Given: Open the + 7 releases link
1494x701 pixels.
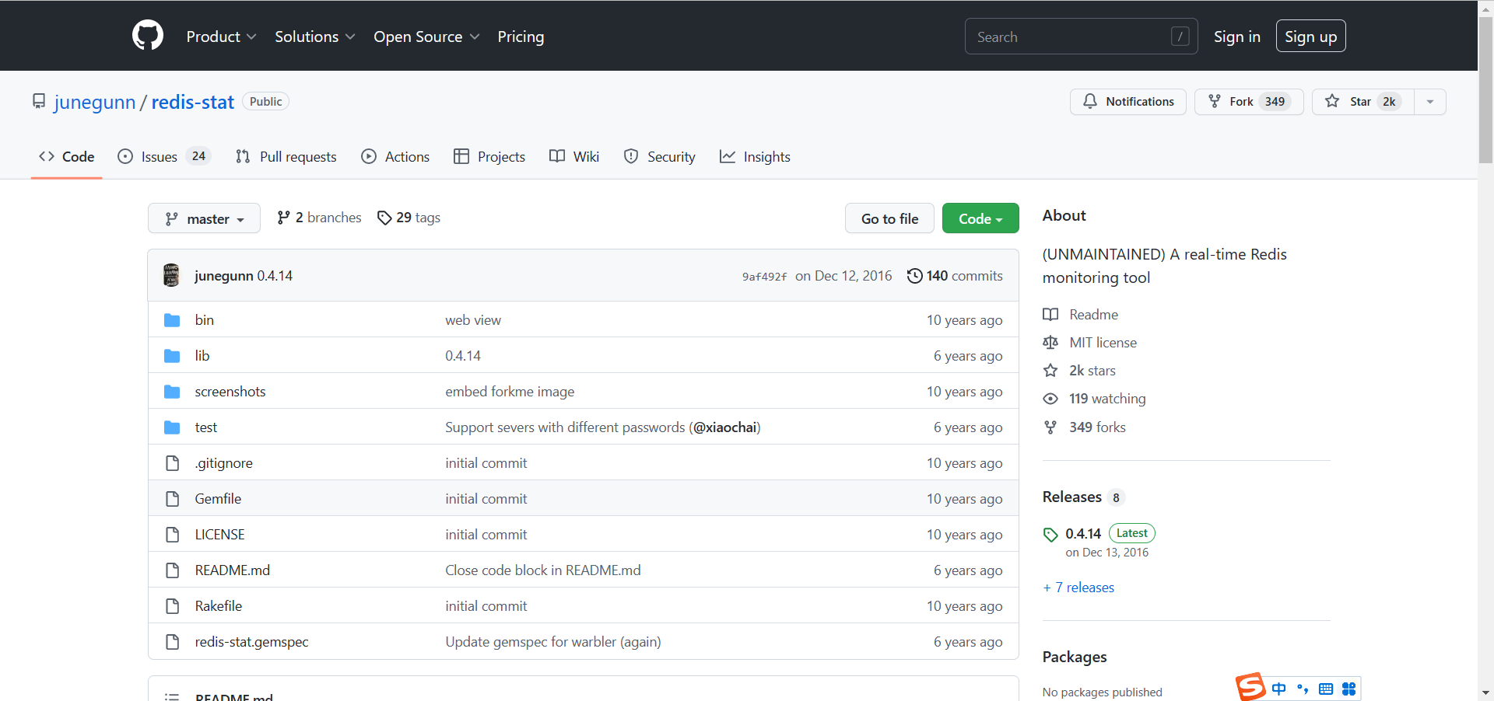Looking at the screenshot, I should (x=1078, y=588).
